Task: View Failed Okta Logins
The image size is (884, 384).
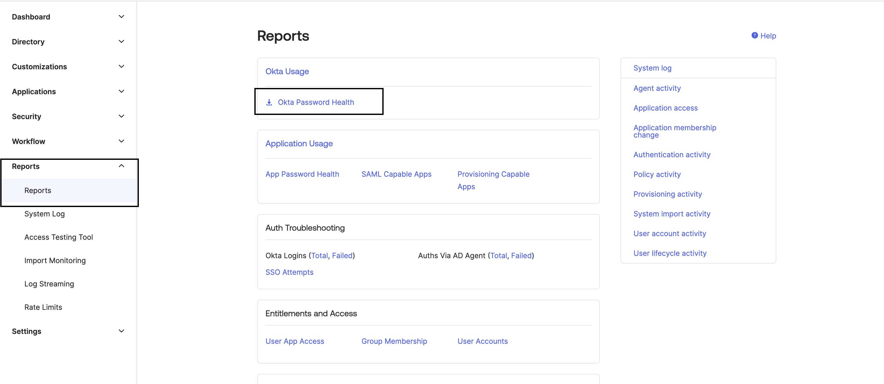Action: click(342, 256)
